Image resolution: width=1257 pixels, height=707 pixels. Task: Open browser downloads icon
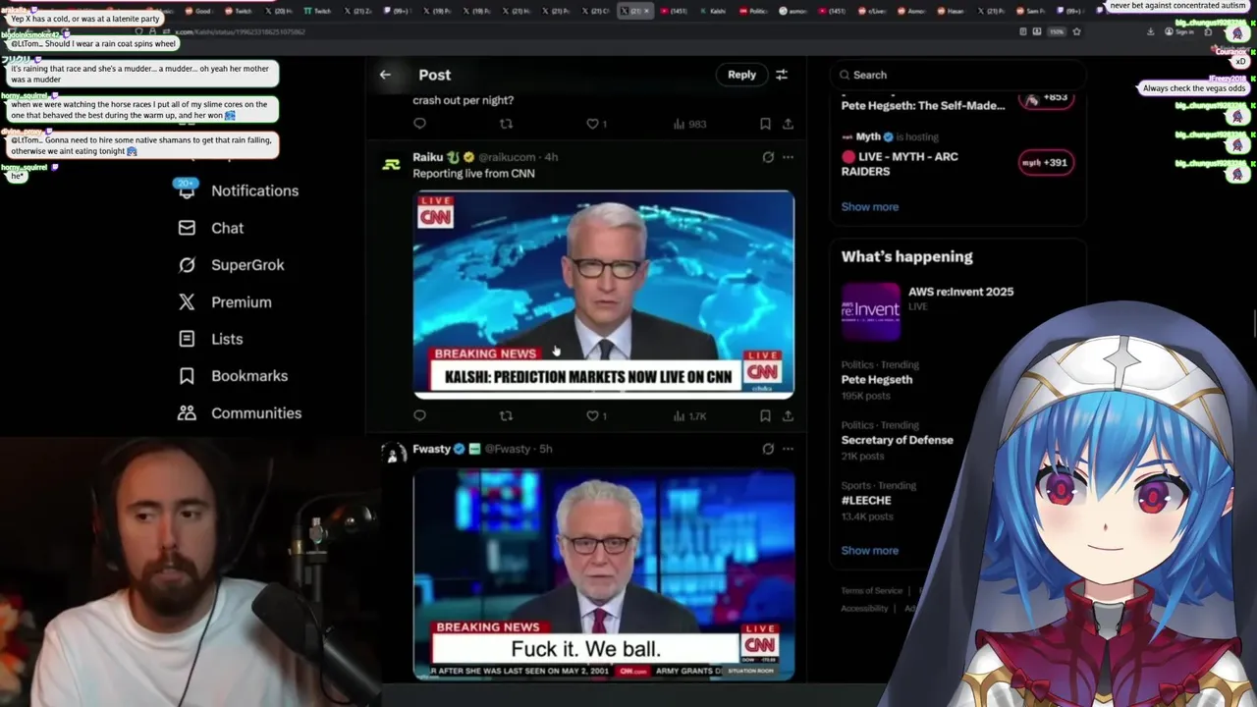pyautogui.click(x=1150, y=31)
